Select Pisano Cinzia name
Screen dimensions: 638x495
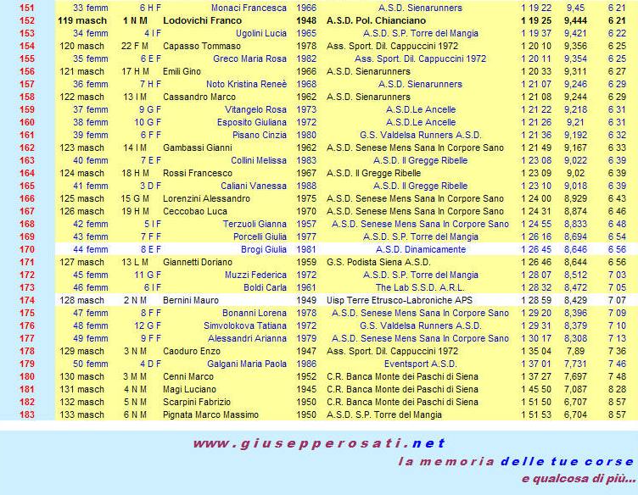click(260, 135)
